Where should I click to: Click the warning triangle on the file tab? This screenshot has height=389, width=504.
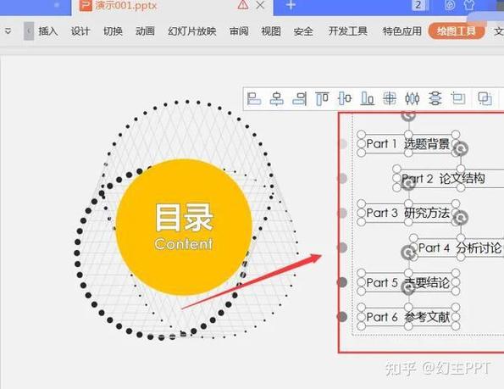[x=243, y=5]
